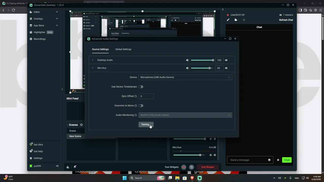The height and width of the screenshot is (182, 324).
Task: Expand the Overlays chevron
Action: (x=57, y=19)
